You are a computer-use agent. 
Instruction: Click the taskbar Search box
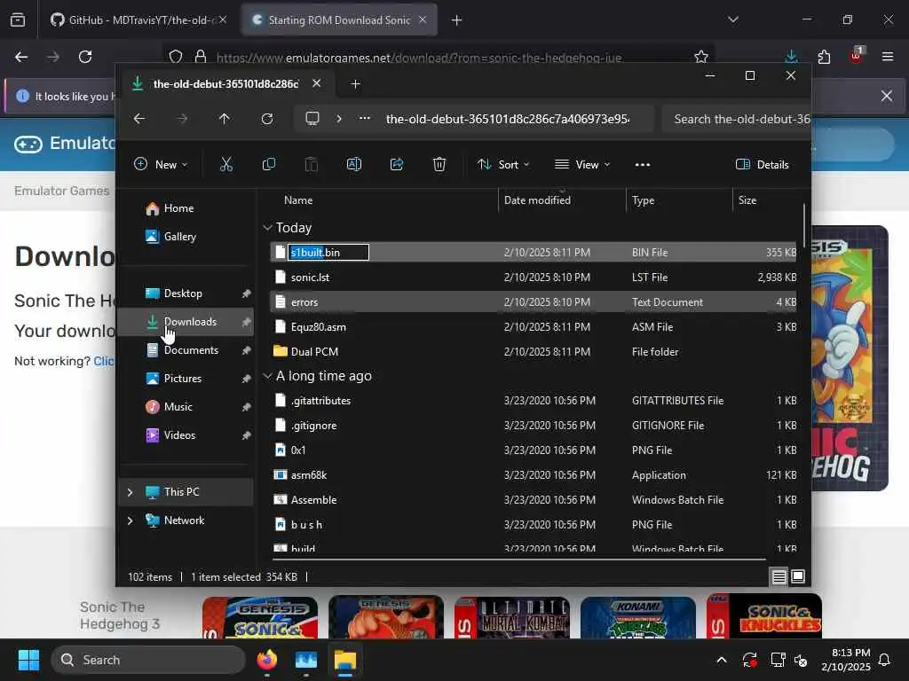tap(149, 660)
